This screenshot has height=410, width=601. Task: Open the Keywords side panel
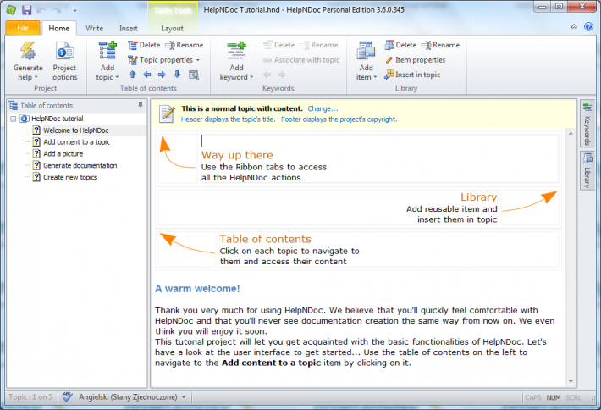[x=587, y=124]
